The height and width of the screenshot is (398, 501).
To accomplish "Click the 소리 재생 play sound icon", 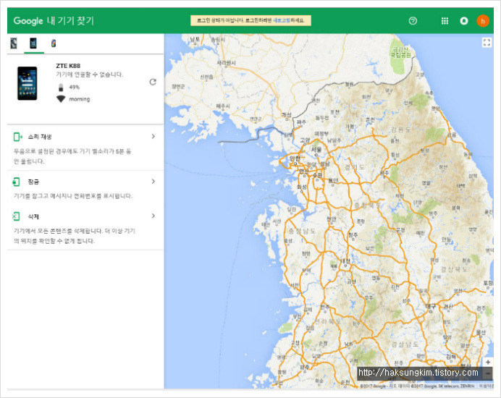I will tap(17, 137).
